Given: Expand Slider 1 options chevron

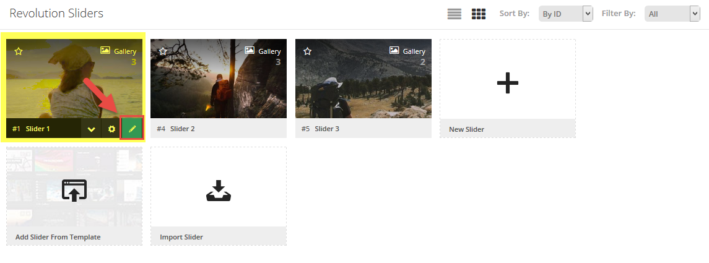Looking at the screenshot, I should [x=92, y=129].
